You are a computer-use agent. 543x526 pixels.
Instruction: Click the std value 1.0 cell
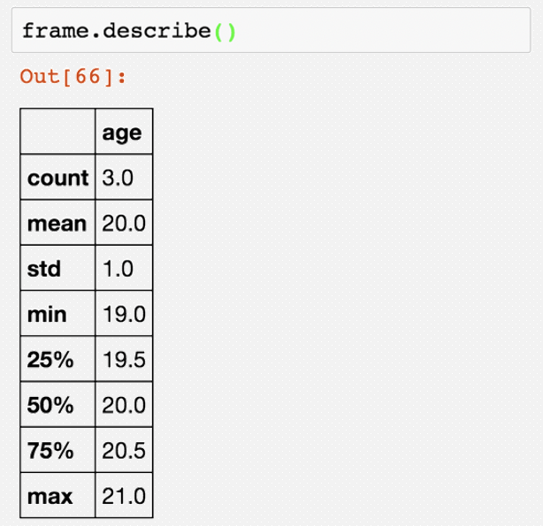coord(118,269)
